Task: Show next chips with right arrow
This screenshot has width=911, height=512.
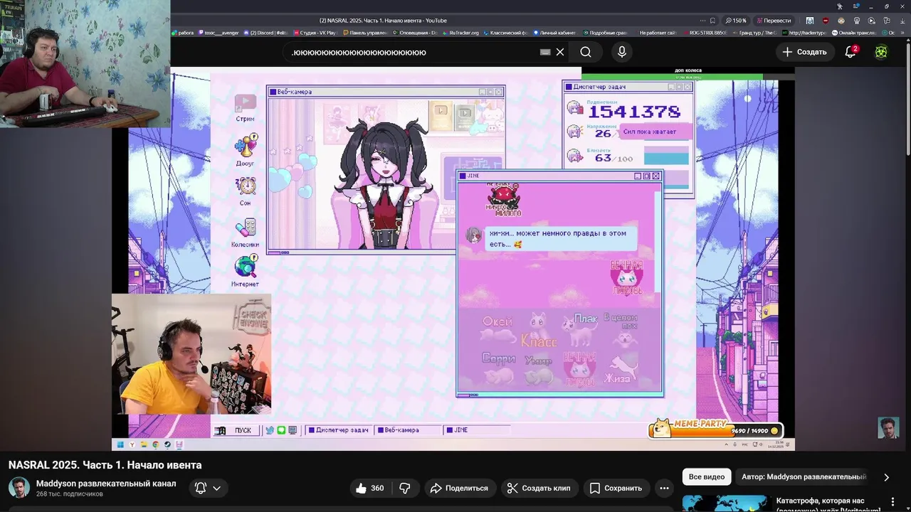Action: 886,477
